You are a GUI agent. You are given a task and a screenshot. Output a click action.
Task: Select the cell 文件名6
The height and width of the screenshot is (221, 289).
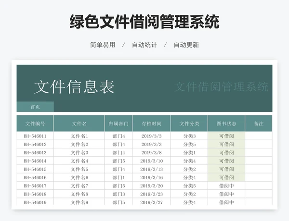click(x=79, y=177)
